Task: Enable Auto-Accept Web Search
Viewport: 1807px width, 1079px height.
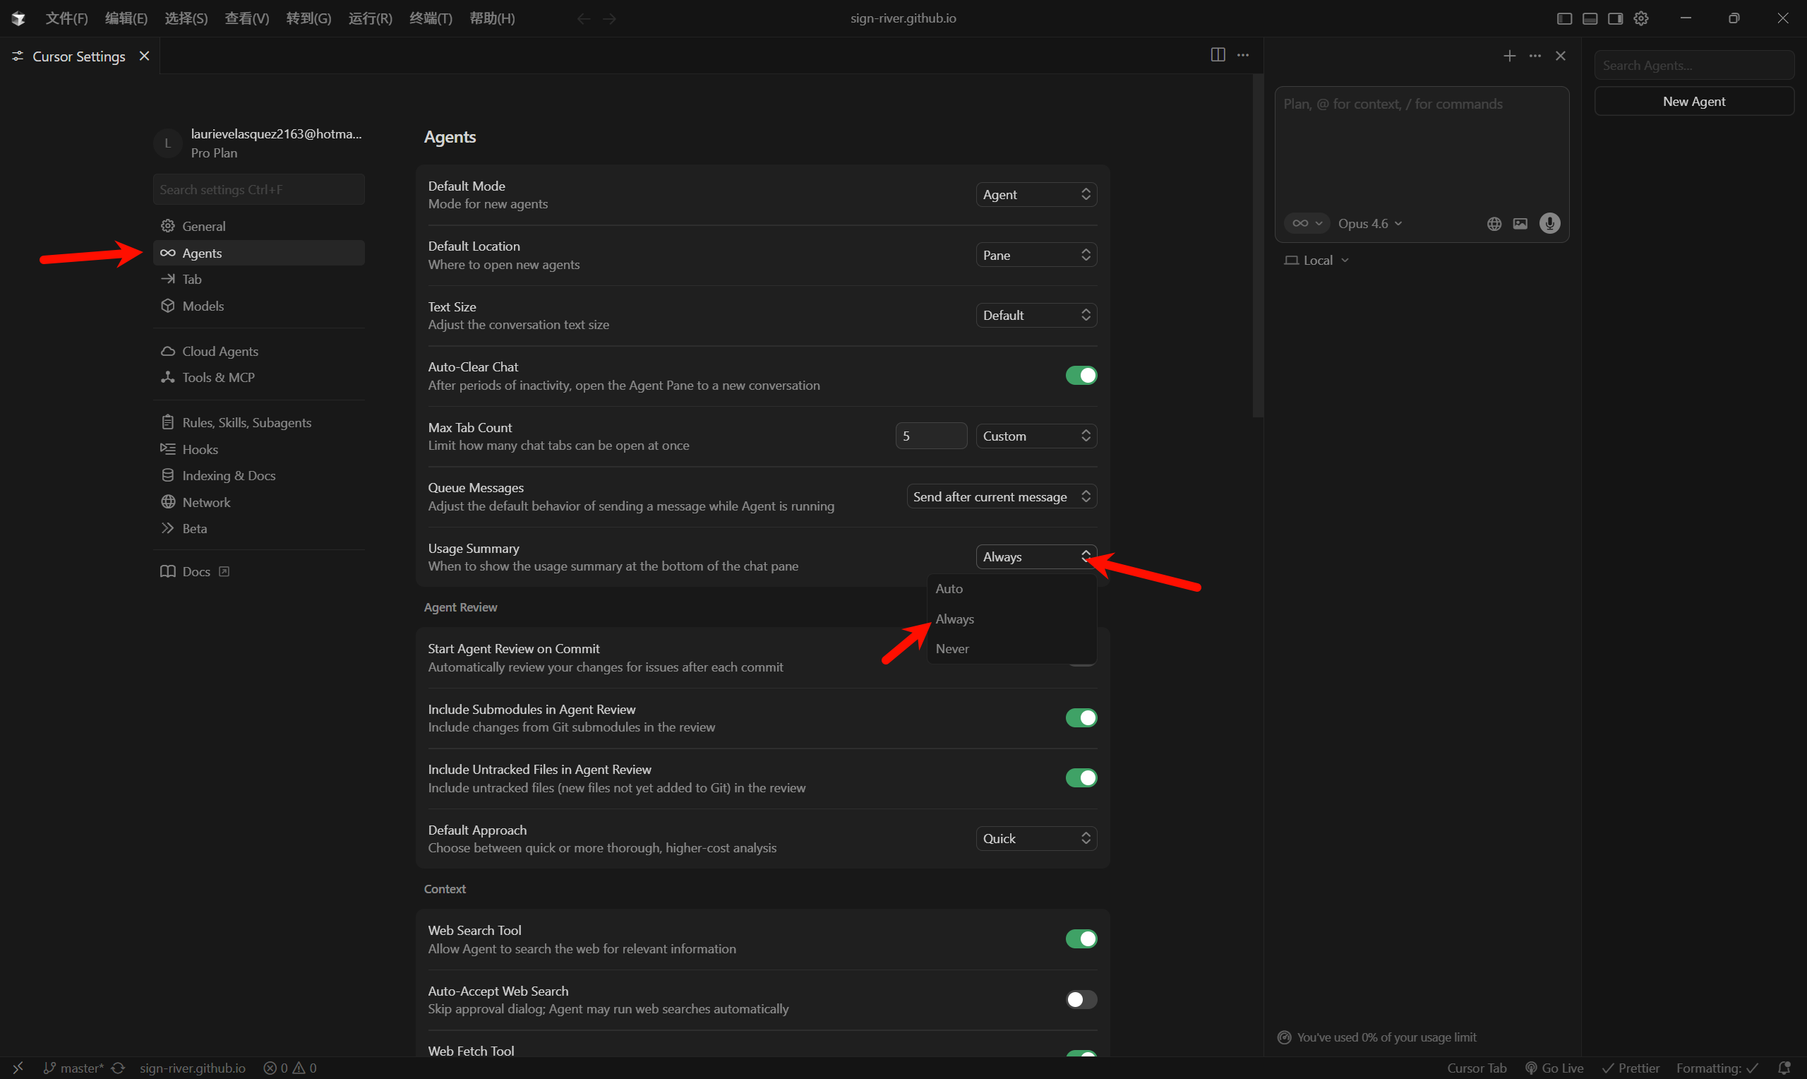Action: (x=1081, y=1000)
